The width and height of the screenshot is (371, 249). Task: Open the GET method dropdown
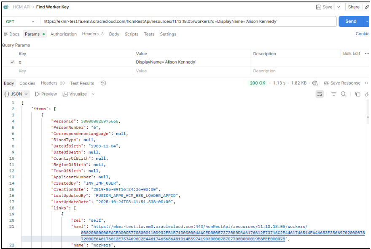coord(20,21)
